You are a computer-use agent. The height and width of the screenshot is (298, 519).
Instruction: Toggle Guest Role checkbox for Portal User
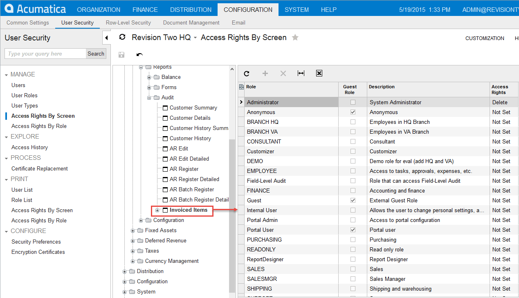tap(353, 230)
